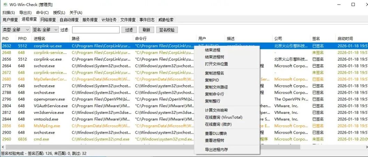The image size is (368, 157).
Task: Maximize the WG-Win-Check window
Action: click(x=353, y=5)
